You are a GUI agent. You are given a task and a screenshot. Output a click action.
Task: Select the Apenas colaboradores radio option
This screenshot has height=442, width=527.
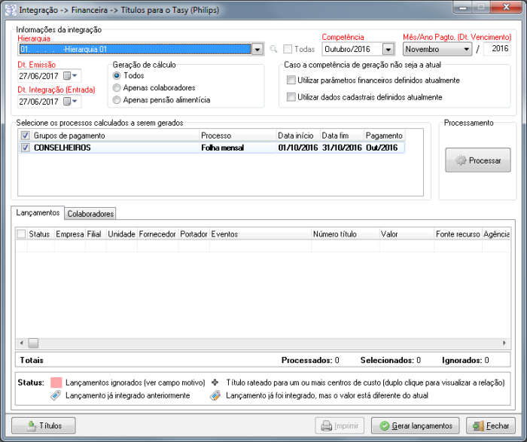(x=117, y=87)
